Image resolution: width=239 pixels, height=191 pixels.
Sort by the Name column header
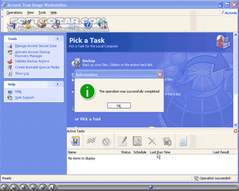[94, 152]
